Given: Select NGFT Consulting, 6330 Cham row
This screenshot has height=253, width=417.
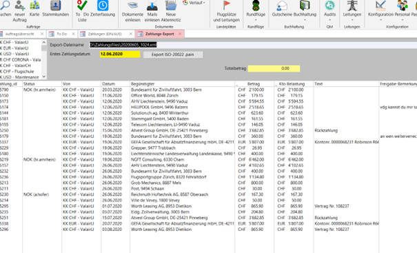Looking at the screenshot, I should tap(208, 160).
